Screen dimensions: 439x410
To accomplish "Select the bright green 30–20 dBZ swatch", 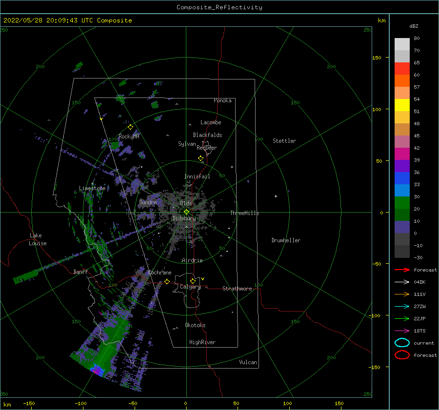I will point(402,203).
